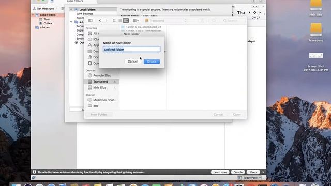Open item arrangement dropdown
The image size is (331, 186).
136,21
